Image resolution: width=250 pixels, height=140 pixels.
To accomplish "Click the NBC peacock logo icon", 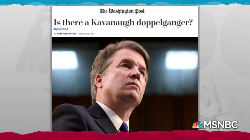I will click(198, 125).
